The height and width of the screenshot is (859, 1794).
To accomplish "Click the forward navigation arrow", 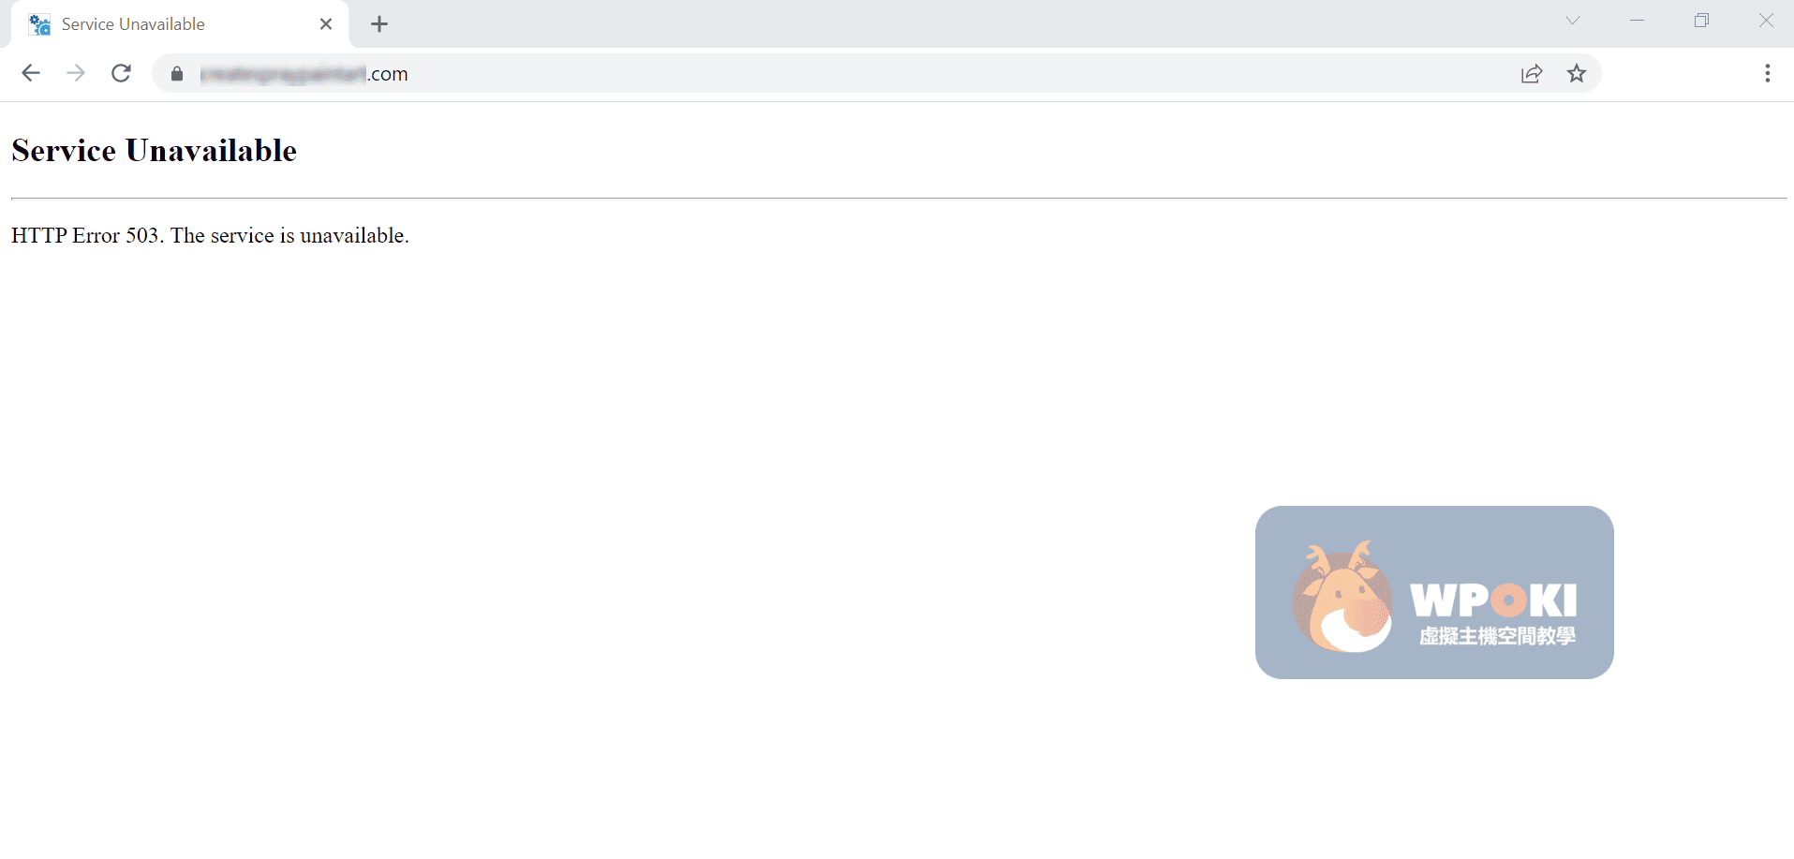I will 76,73.
